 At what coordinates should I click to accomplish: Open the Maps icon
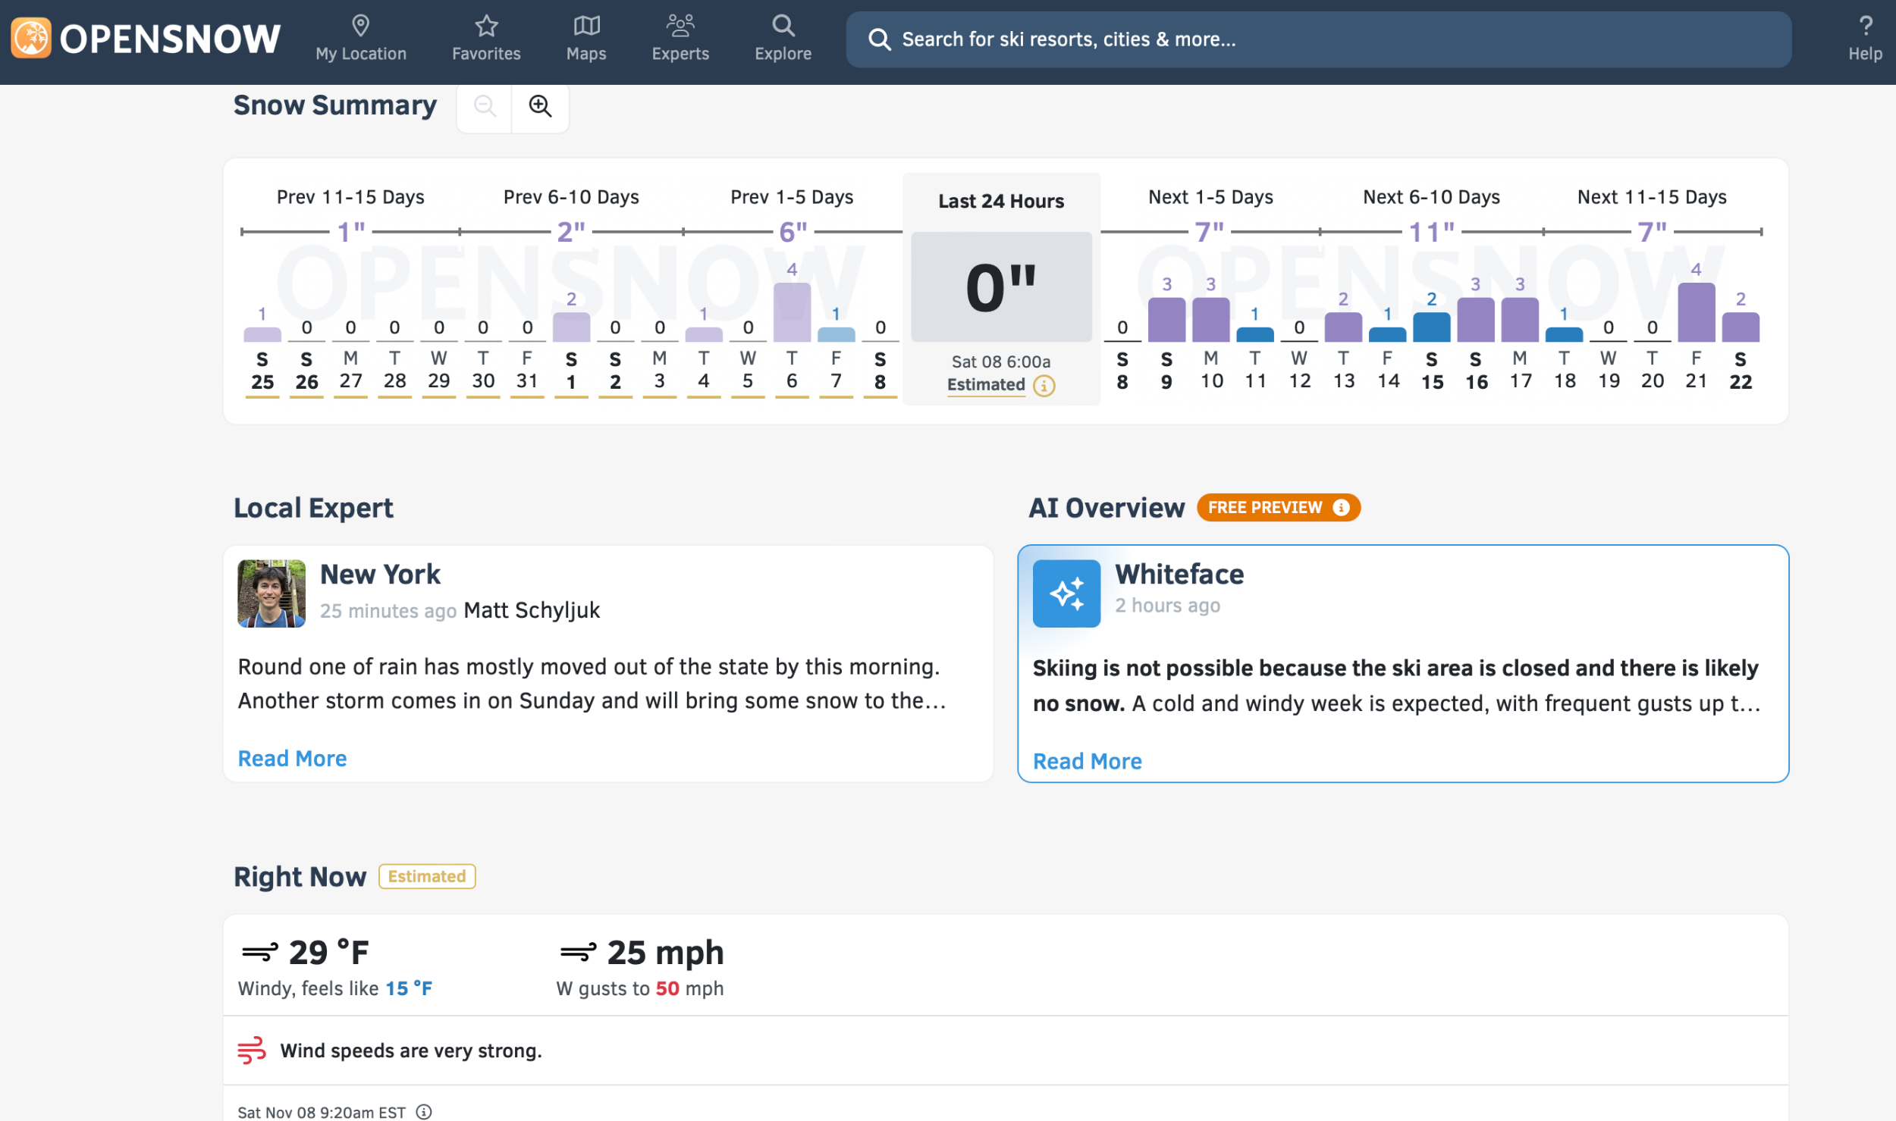[x=586, y=26]
